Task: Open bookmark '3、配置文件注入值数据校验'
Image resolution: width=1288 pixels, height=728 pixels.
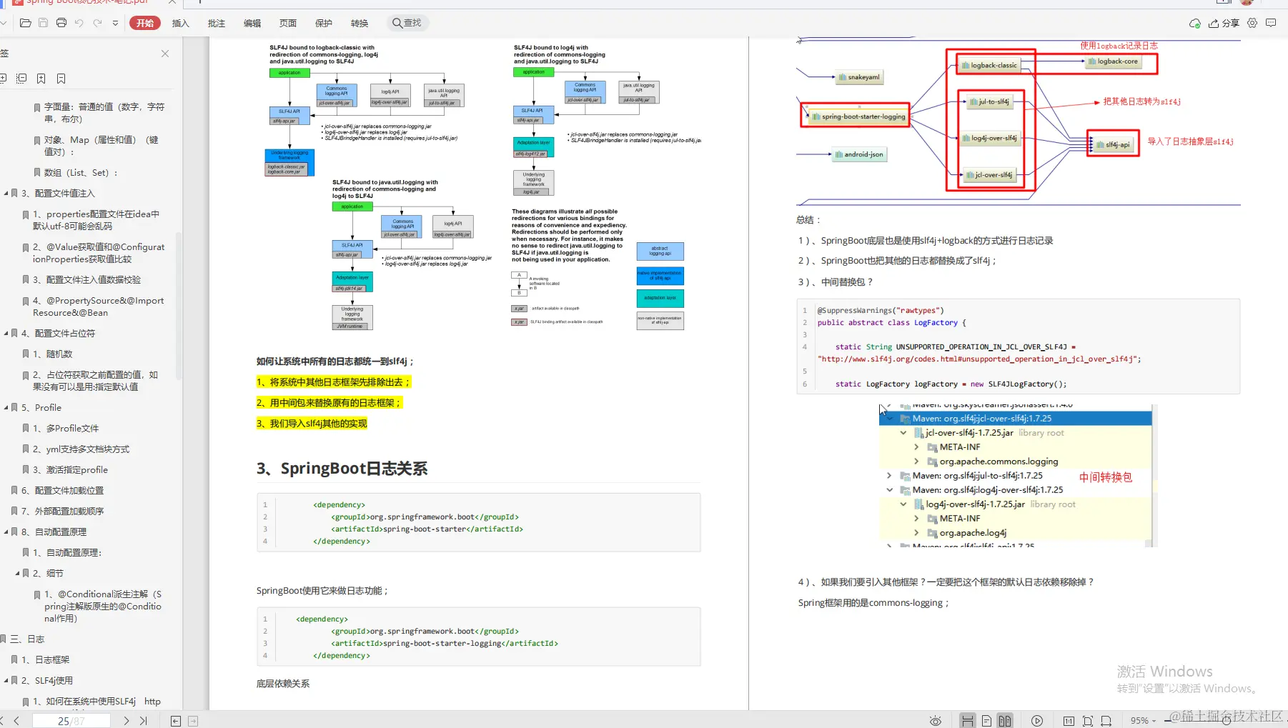Action: [x=86, y=280]
